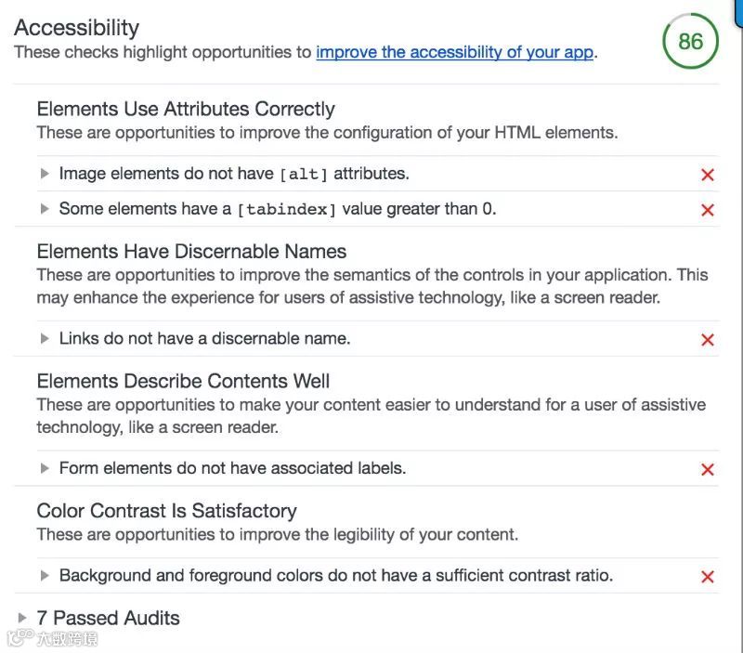The image size is (743, 653).
Task: Expand the contrast ratio audit triangle
Action: click(45, 576)
